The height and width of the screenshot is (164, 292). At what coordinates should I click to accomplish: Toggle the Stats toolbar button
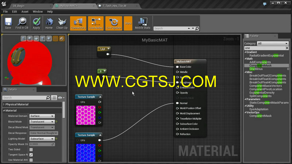point(128,23)
